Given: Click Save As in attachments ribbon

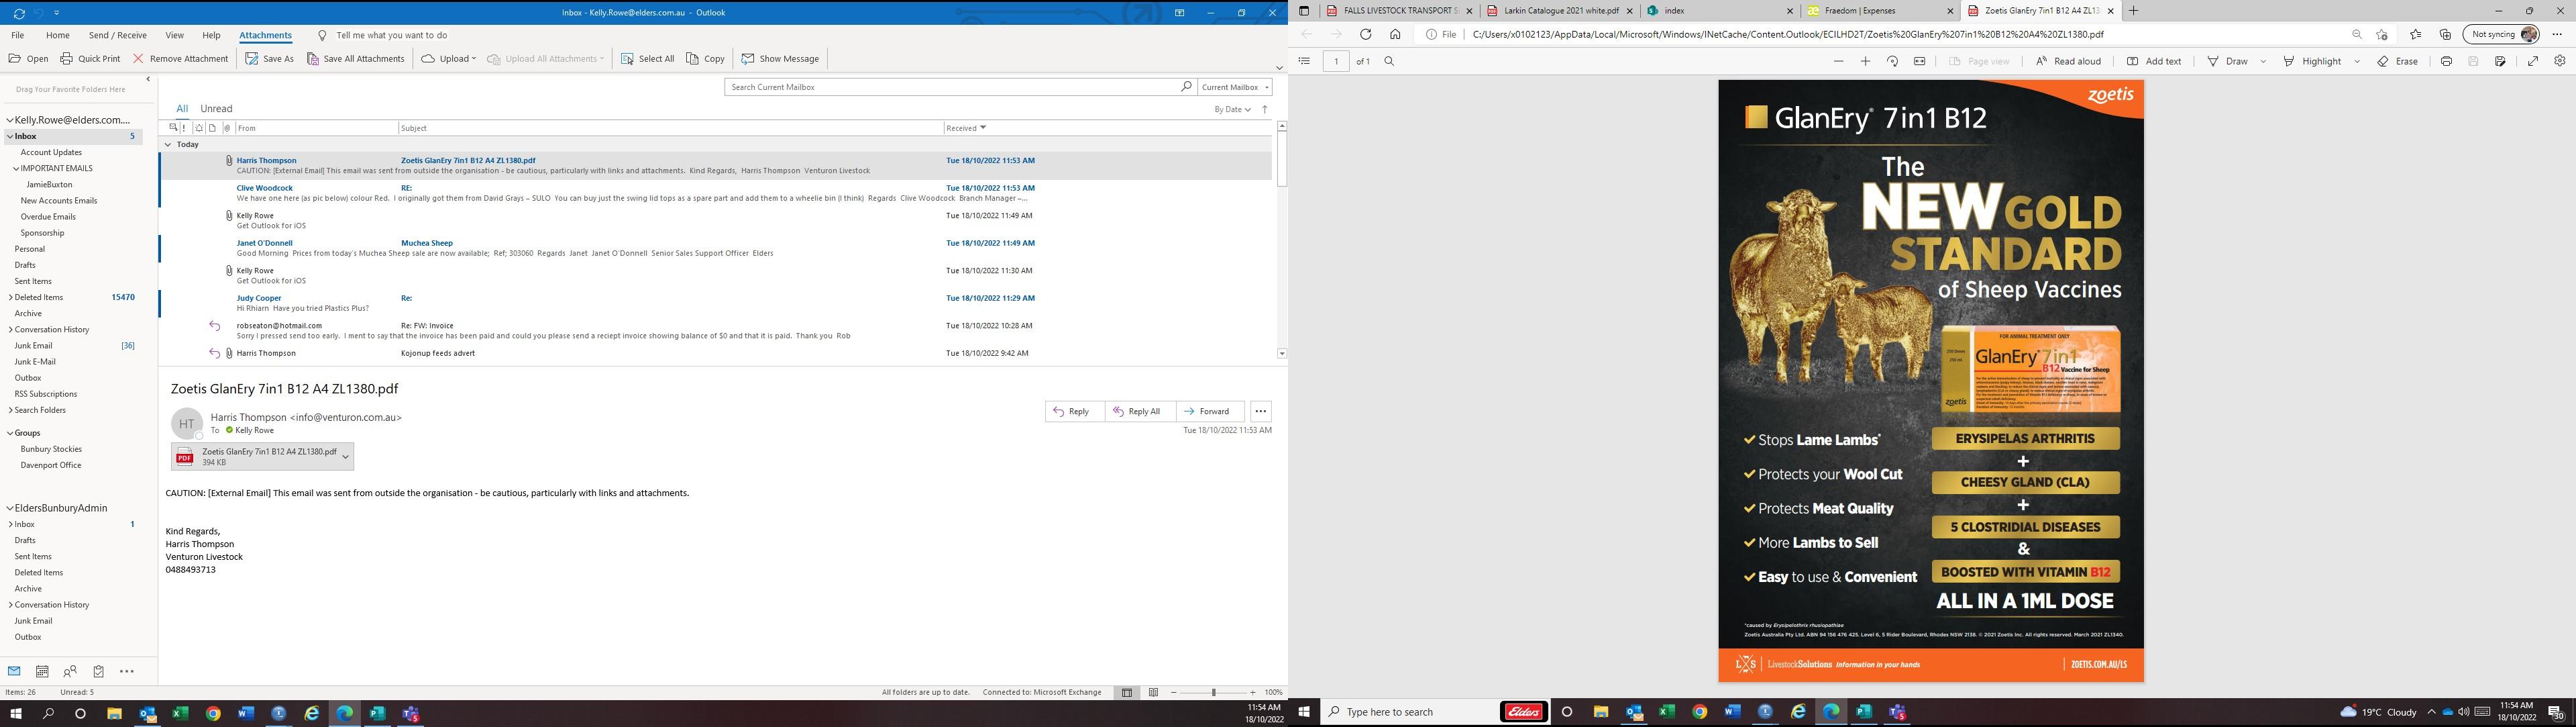Looking at the screenshot, I should pyautogui.click(x=269, y=59).
